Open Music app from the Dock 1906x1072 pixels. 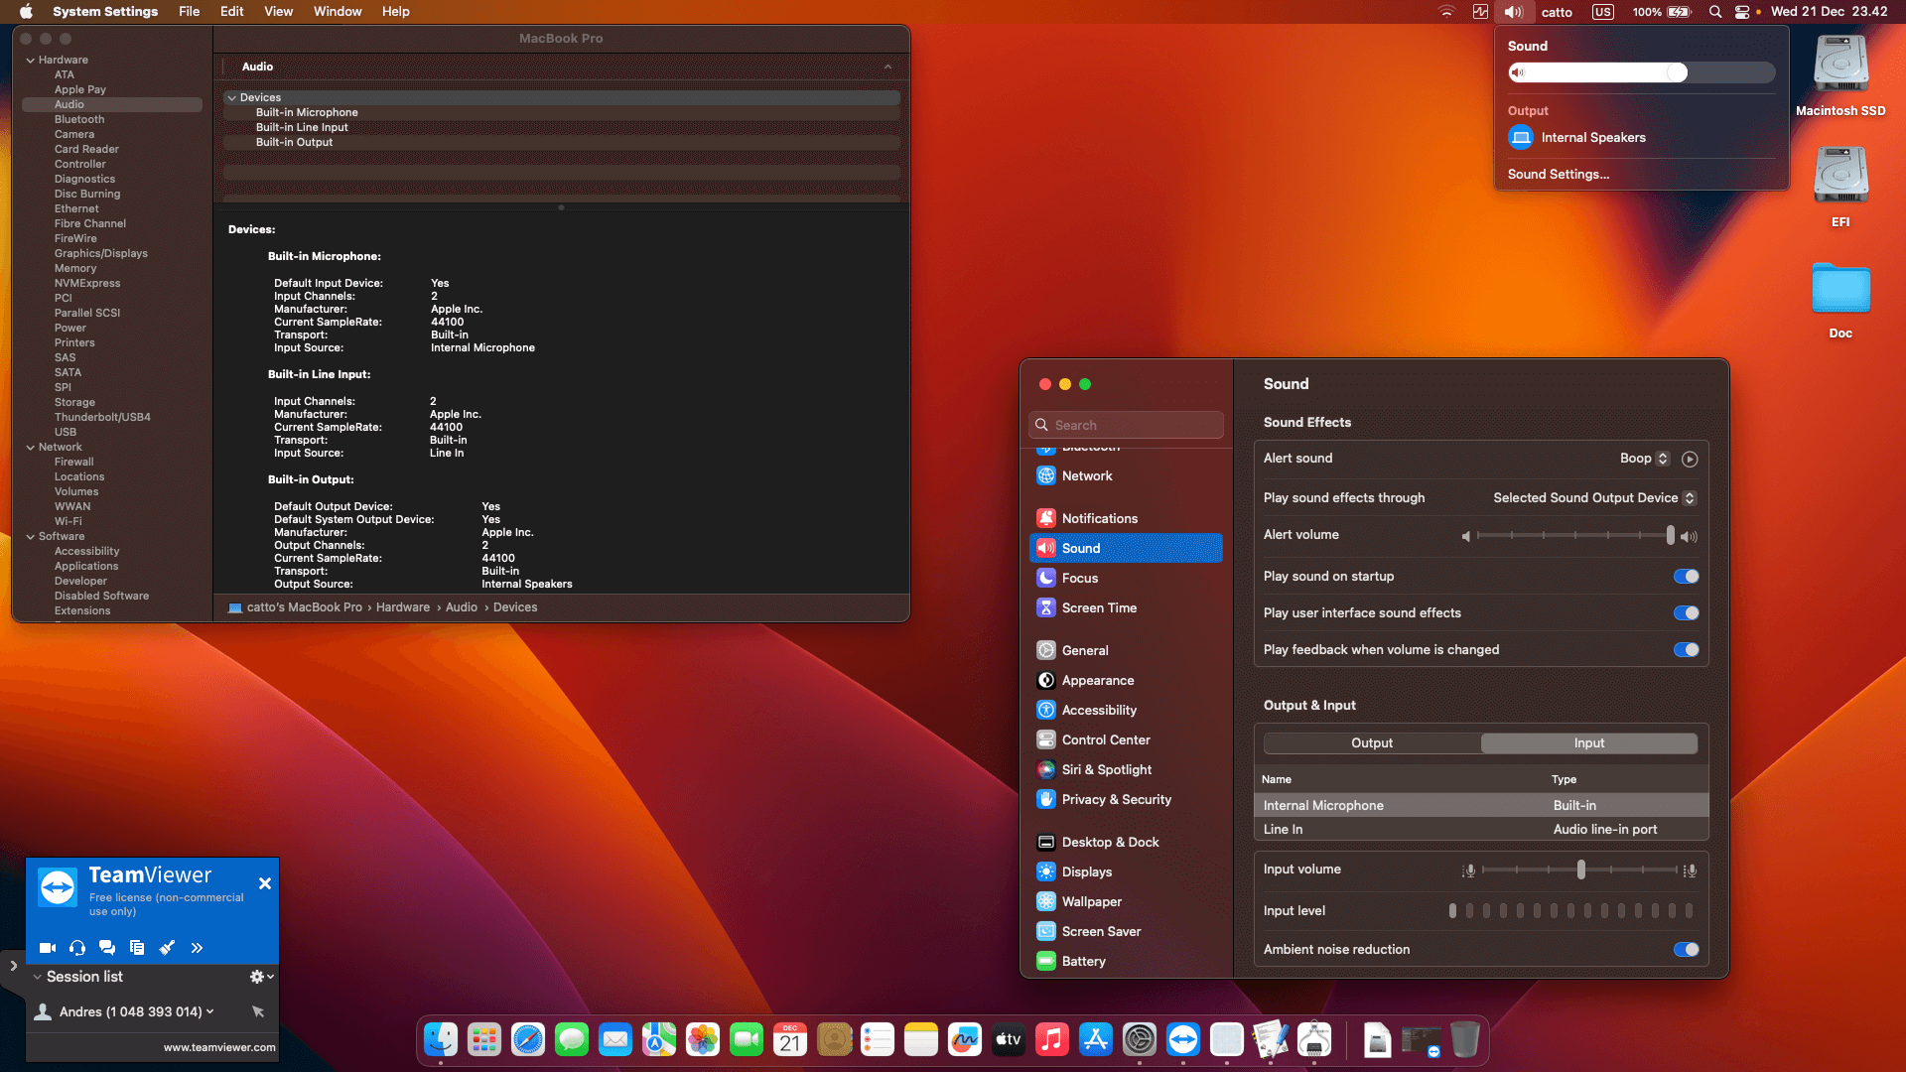(x=1051, y=1039)
